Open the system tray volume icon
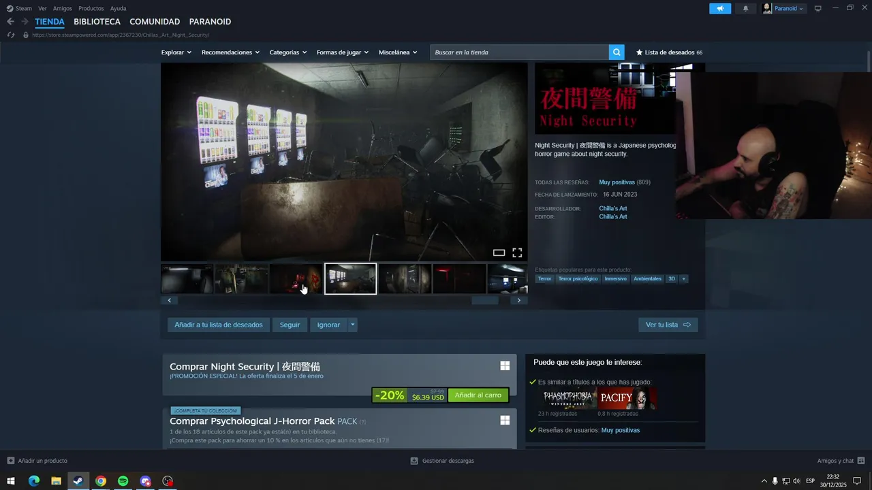 (796, 481)
